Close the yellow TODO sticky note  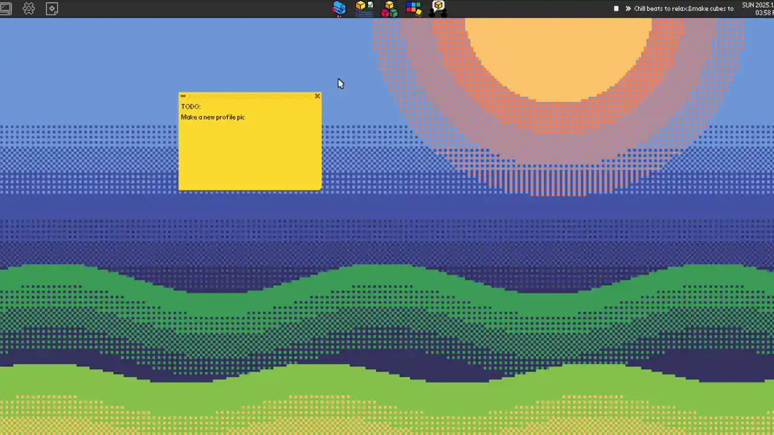[x=317, y=96]
